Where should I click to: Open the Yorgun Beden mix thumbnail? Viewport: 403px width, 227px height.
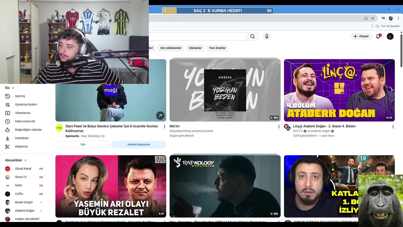[x=225, y=90]
